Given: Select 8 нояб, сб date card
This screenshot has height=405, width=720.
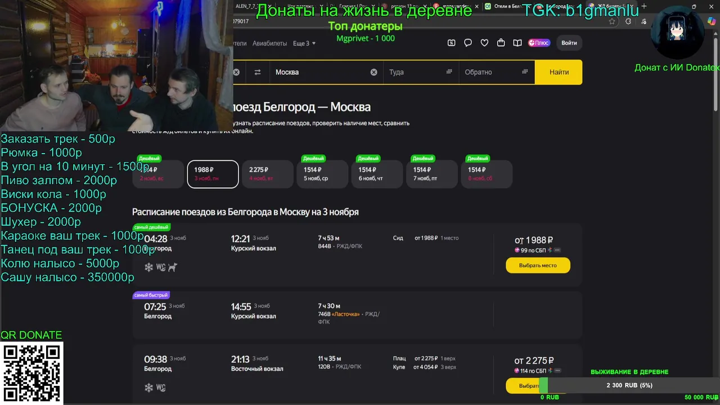Looking at the screenshot, I should pos(487,174).
